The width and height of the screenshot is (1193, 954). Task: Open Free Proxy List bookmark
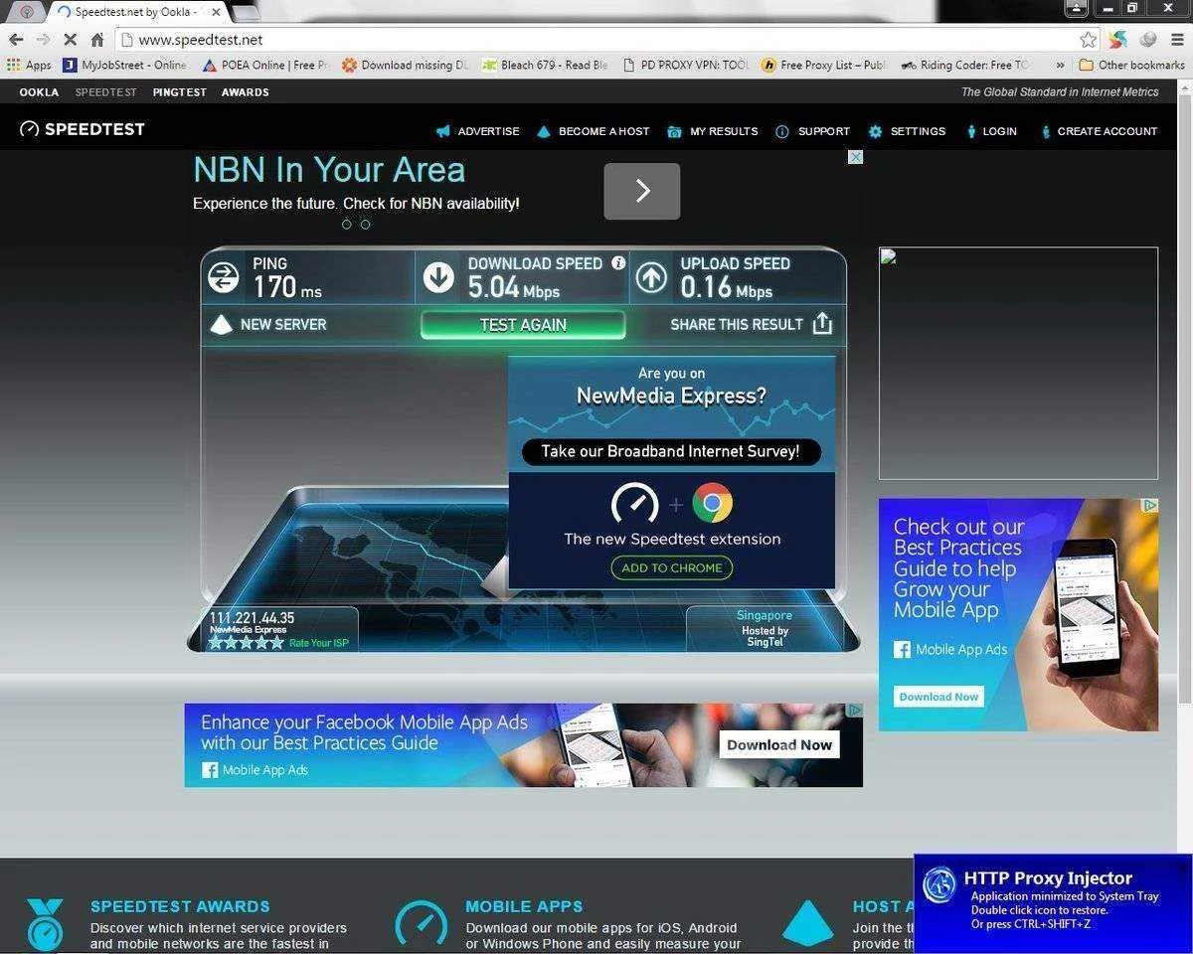[824, 66]
